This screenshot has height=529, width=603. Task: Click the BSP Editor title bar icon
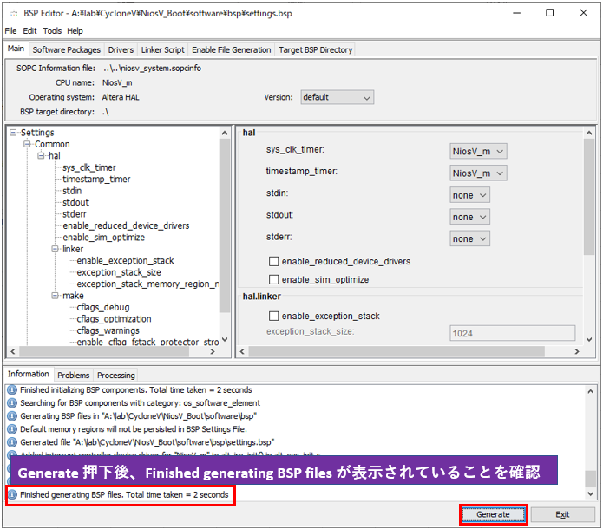coord(13,13)
